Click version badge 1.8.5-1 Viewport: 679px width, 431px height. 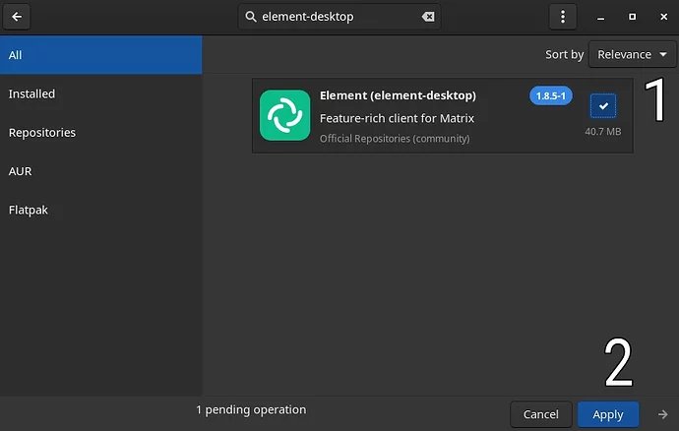551,95
